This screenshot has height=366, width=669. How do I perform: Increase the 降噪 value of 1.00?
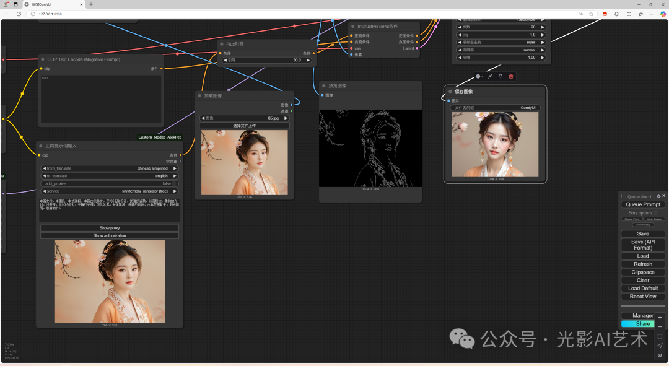coord(542,57)
